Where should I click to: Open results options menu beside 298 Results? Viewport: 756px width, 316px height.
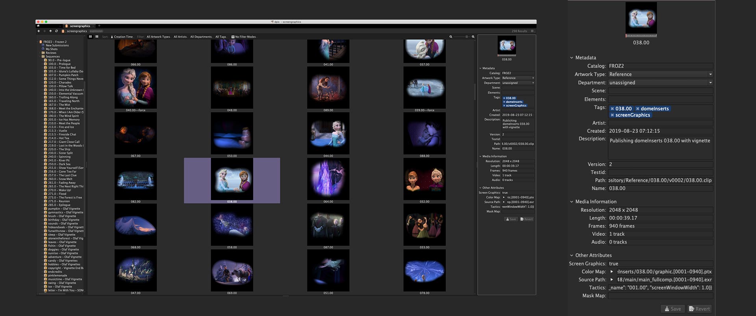pyautogui.click(x=532, y=31)
